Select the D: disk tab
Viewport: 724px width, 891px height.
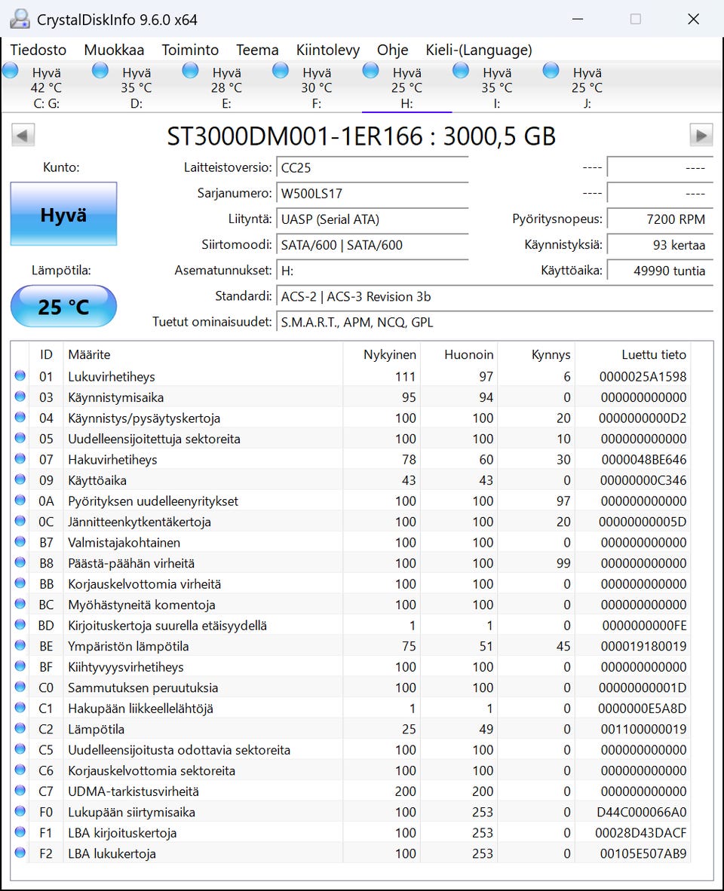click(136, 87)
